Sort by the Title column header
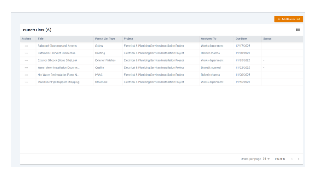Image resolution: width=316 pixels, height=178 pixels. (40, 39)
